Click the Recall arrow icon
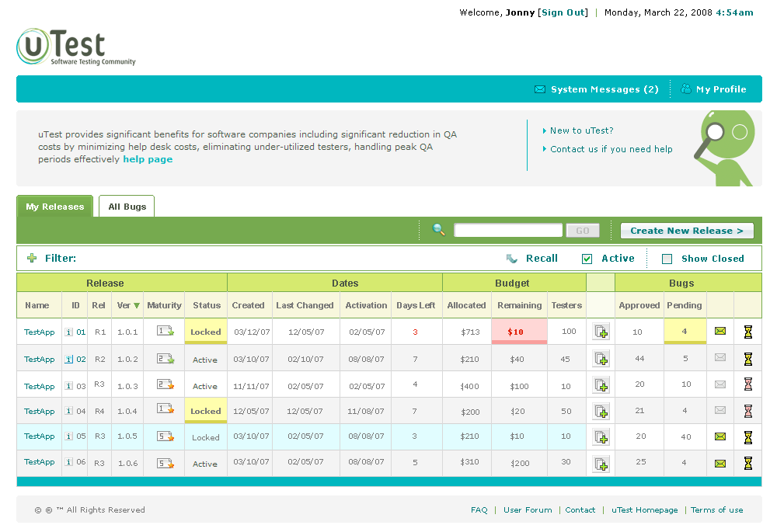The height and width of the screenshot is (532, 770). pyautogui.click(x=512, y=258)
